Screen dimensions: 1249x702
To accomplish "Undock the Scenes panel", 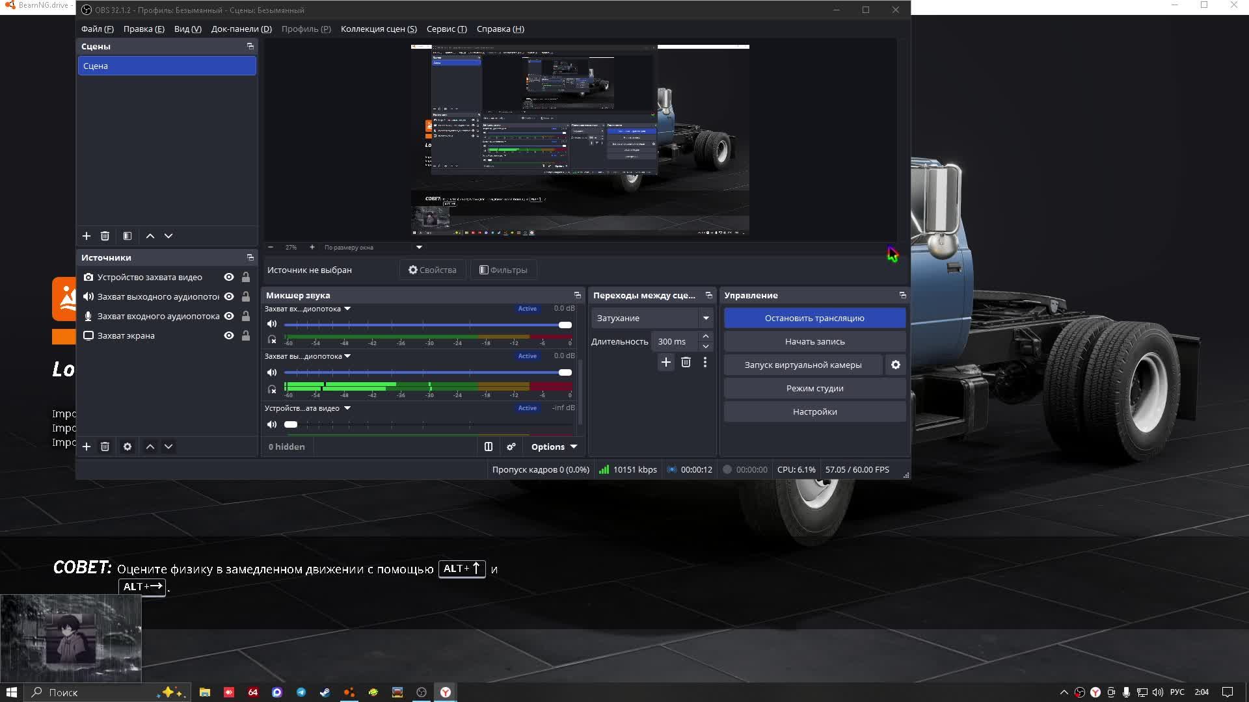I will coord(250,46).
